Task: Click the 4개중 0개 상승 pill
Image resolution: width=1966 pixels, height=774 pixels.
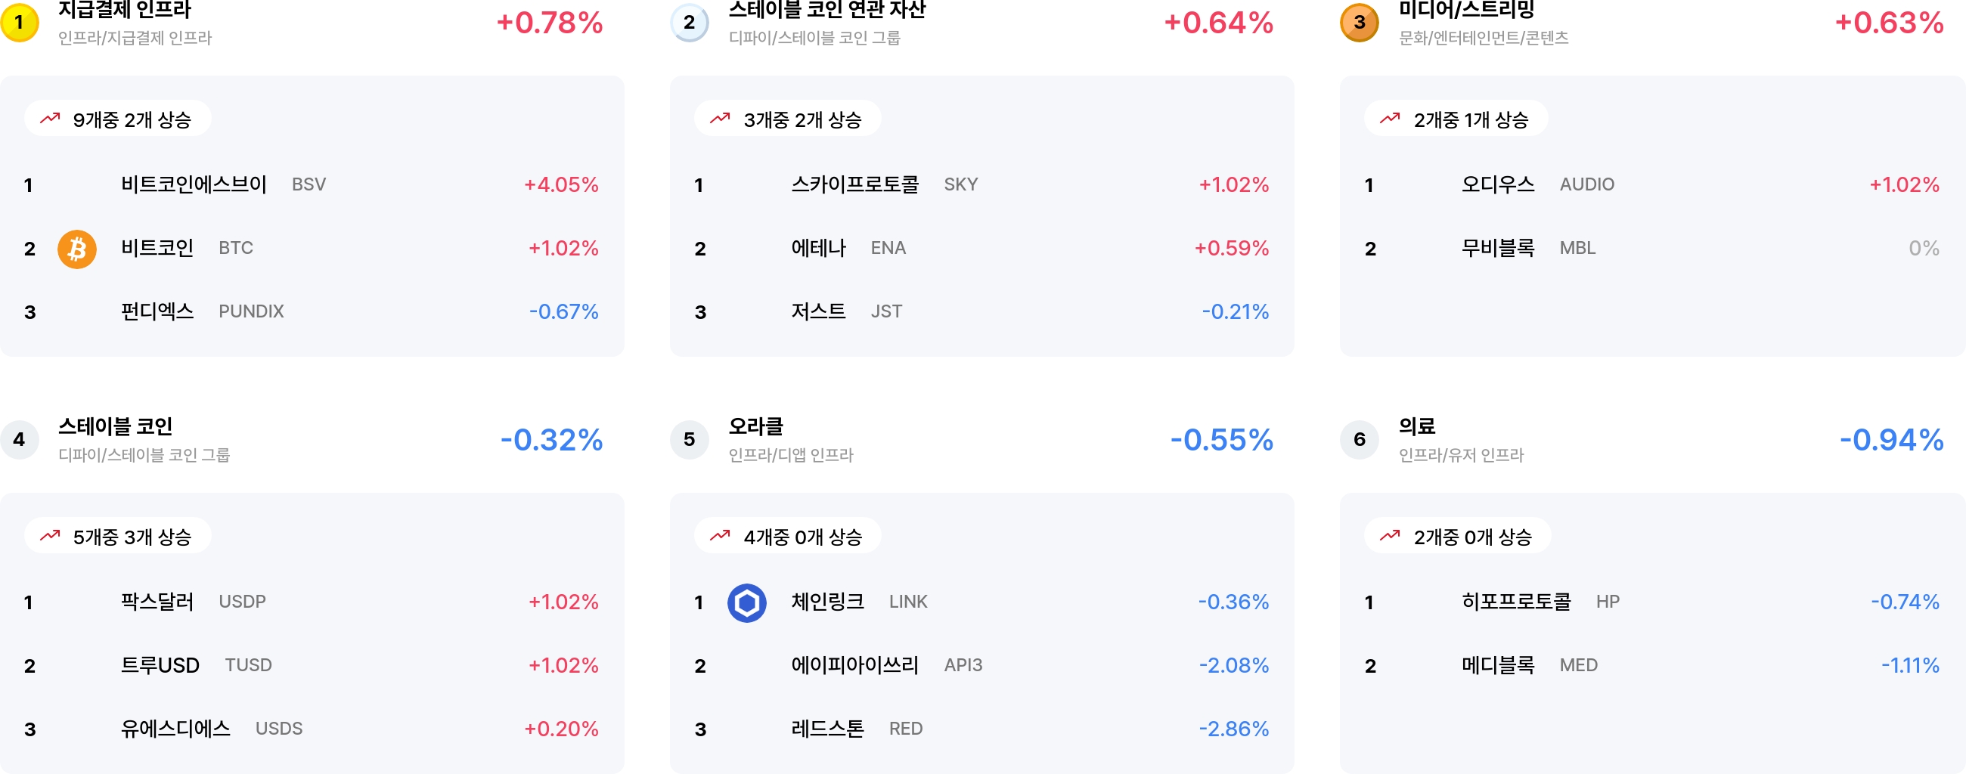Action: 788,536
